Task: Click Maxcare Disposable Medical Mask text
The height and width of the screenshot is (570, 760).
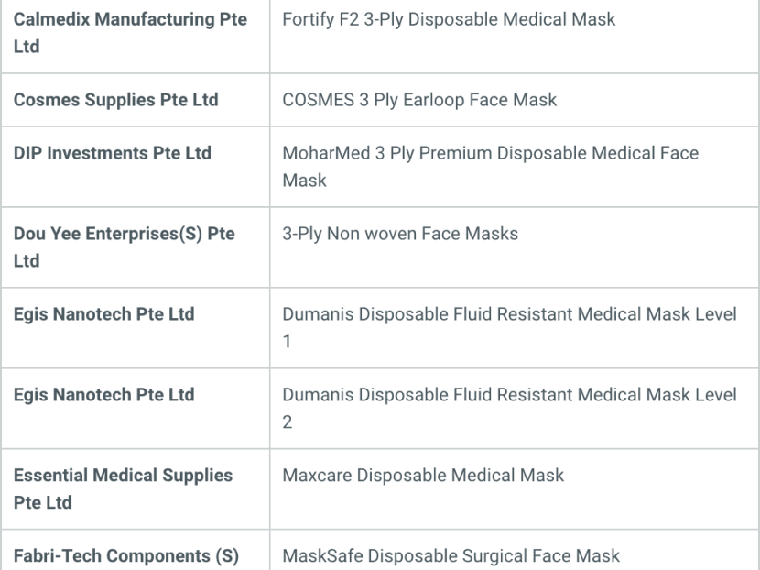Action: [x=423, y=476]
